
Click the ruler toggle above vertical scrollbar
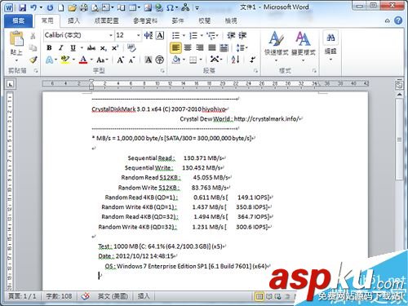(399, 85)
